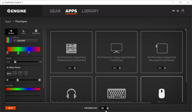The width and height of the screenshot is (192, 112).
Task: Switch to the LIBRARY tab
Action: (x=90, y=11)
